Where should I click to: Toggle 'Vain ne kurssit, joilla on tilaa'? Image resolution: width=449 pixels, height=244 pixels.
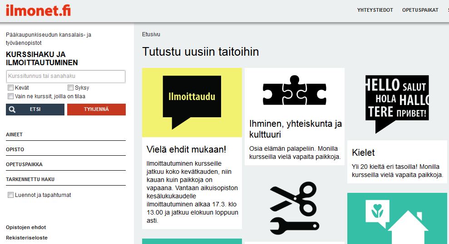[10, 96]
